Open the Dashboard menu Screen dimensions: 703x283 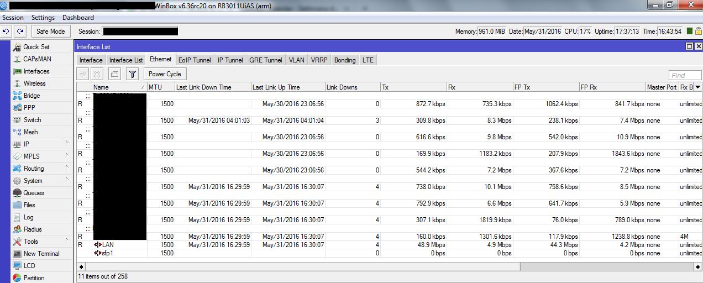click(x=78, y=18)
